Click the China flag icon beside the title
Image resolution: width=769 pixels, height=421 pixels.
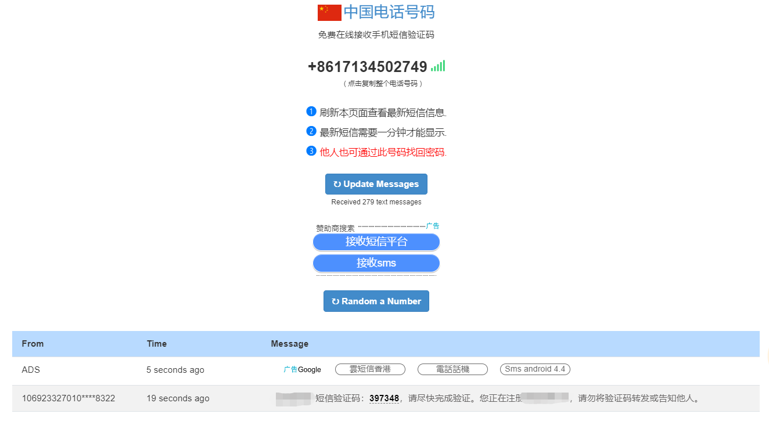pyautogui.click(x=328, y=12)
